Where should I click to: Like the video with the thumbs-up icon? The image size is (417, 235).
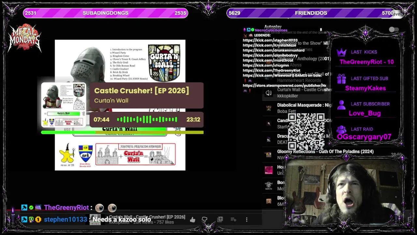[x=193, y=220]
